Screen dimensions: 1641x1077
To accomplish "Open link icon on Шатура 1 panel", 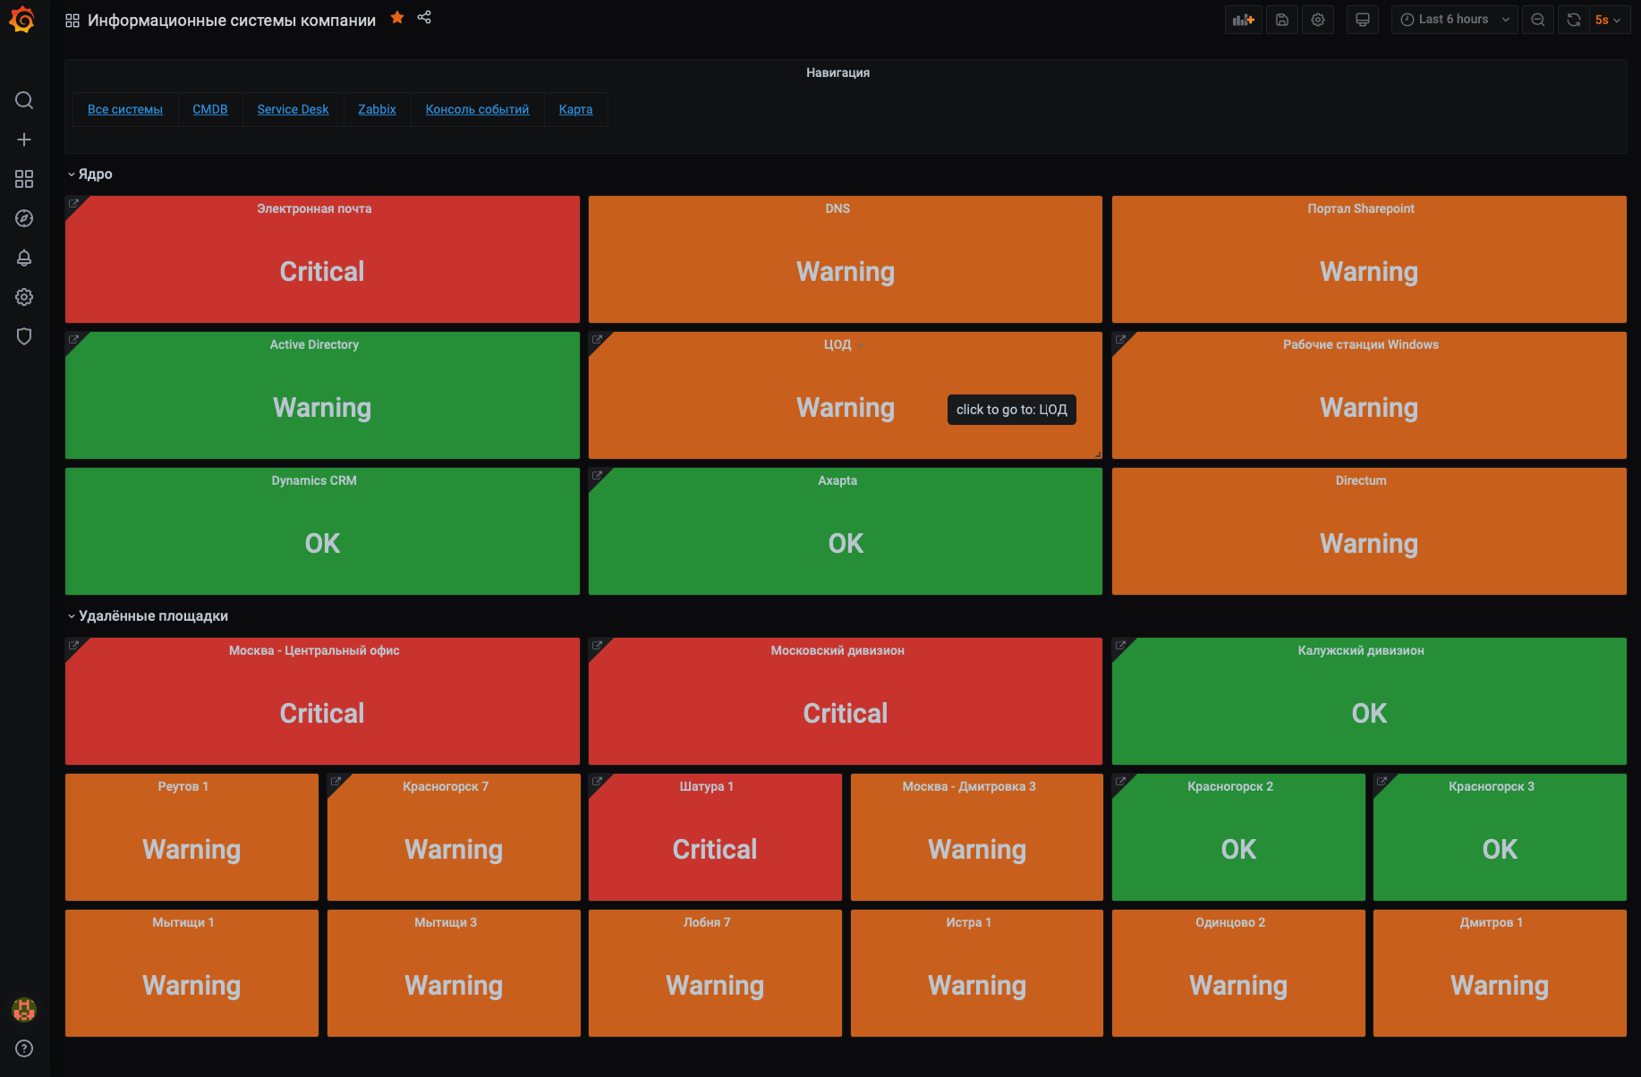I will (597, 782).
